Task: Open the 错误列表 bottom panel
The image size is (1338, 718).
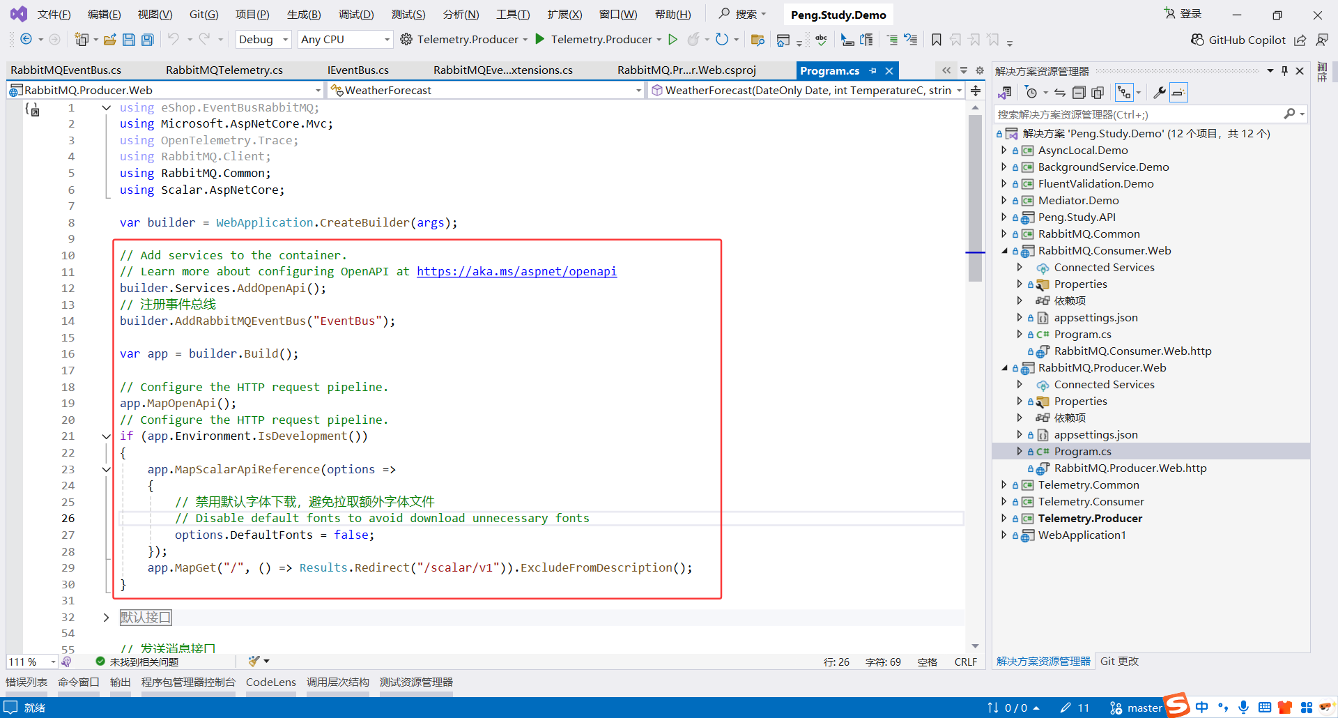Action: click(x=26, y=682)
